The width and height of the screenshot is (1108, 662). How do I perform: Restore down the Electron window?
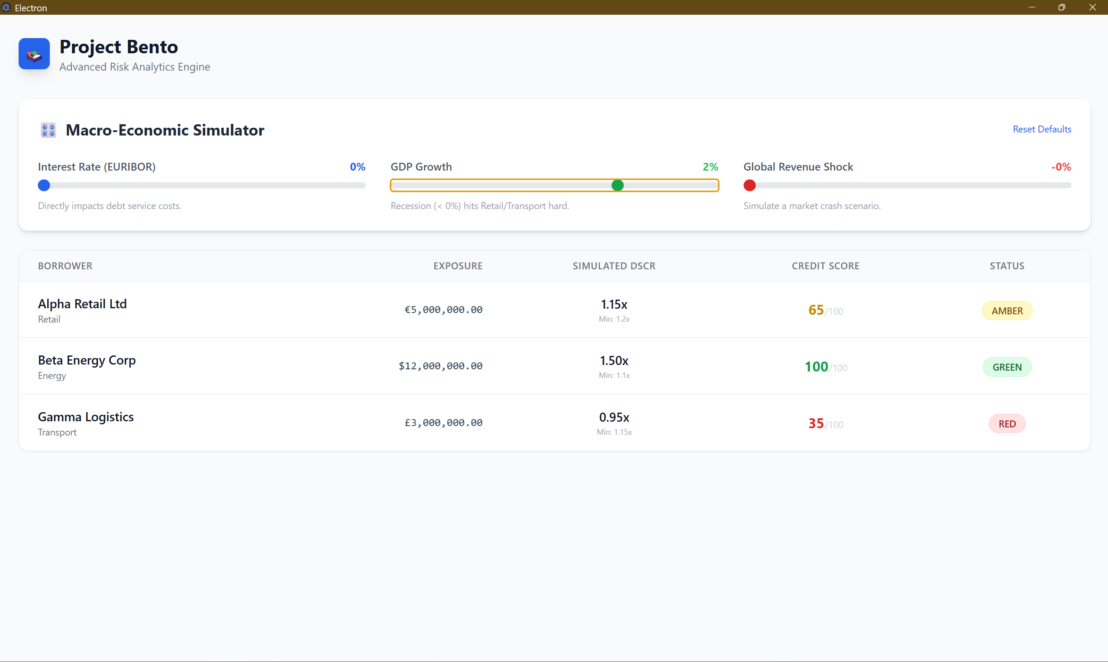(x=1062, y=8)
